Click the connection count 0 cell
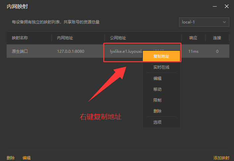This screenshot has width=234, height=161. pyautogui.click(x=217, y=51)
